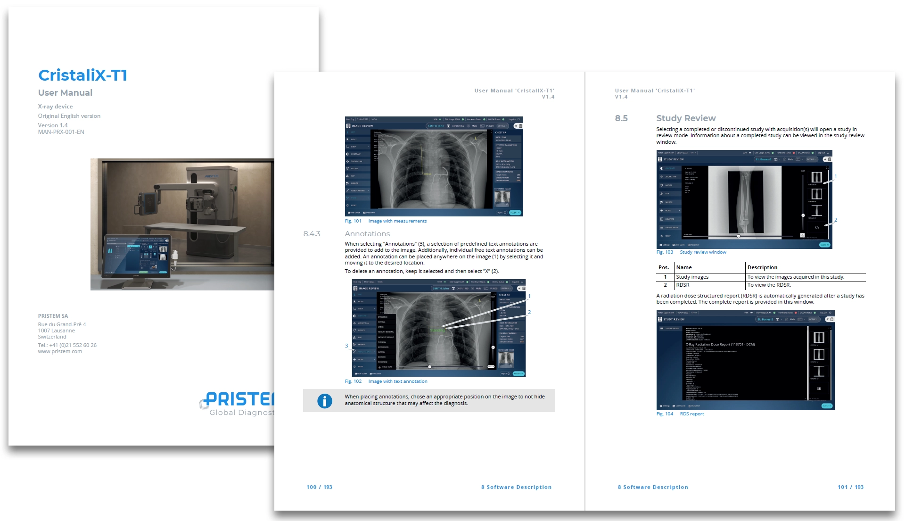Click the Close button in Fig. 104 screenshot
The height and width of the screenshot is (521, 905).
coord(827,405)
